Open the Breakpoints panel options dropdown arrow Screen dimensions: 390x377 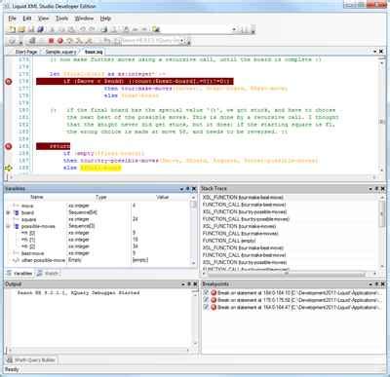tap(370, 284)
